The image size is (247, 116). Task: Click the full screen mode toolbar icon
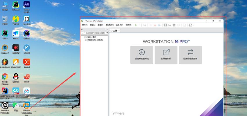[x=174, y=25]
